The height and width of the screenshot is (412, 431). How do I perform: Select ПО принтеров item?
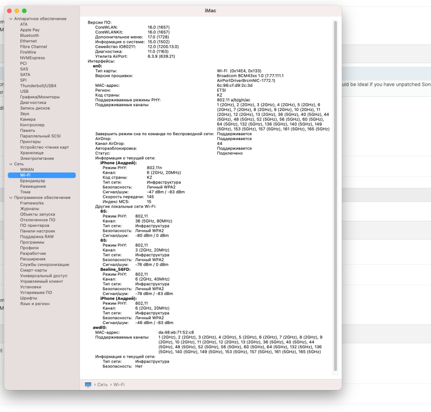click(35, 225)
